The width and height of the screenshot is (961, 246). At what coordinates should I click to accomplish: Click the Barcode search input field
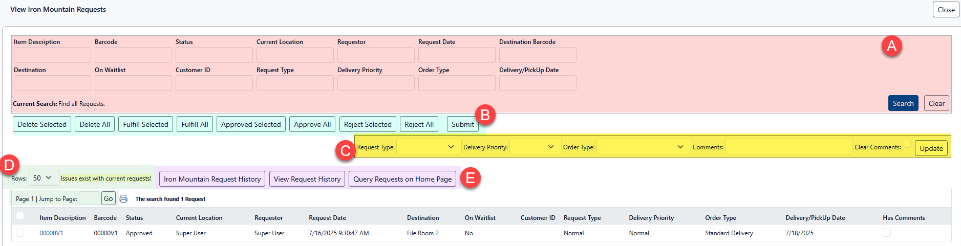(133, 55)
